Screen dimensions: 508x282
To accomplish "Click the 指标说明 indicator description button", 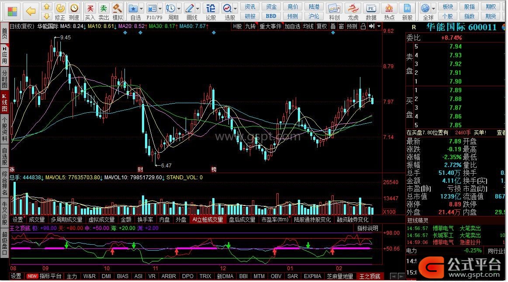I will click(368, 228).
